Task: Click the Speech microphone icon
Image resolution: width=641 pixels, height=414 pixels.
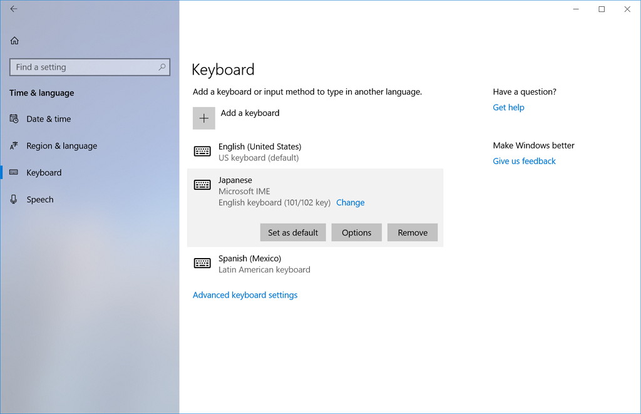Action: 14,199
